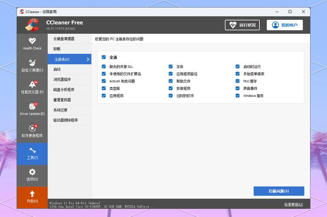The image size is (327, 217).
Task: Uncheck 缺失的共享 DLL
Action: coord(104,66)
